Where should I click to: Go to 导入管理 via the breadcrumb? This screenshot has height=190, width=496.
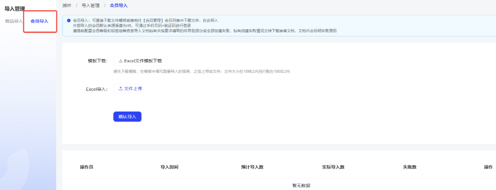(91, 5)
